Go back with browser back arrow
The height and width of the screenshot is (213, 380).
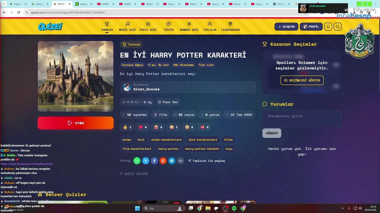pos(4,12)
